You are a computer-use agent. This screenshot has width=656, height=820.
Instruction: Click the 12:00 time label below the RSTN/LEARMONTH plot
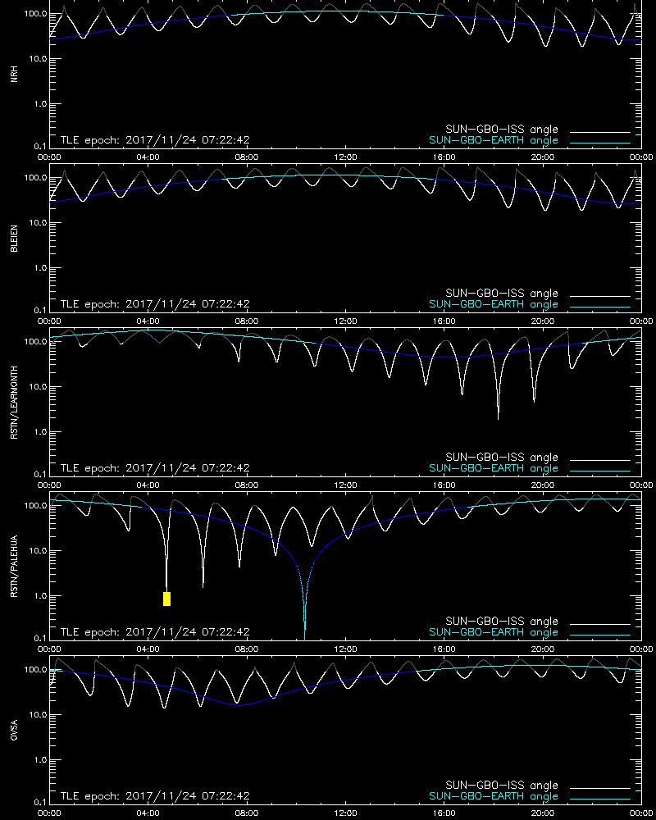pos(345,485)
